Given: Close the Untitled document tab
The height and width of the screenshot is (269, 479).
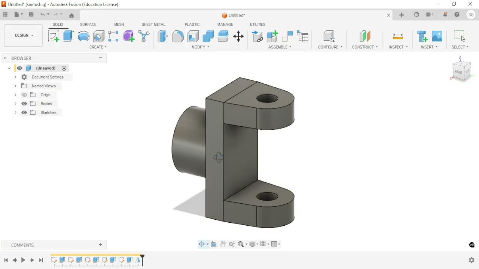Looking at the screenshot, I should click(x=388, y=15).
